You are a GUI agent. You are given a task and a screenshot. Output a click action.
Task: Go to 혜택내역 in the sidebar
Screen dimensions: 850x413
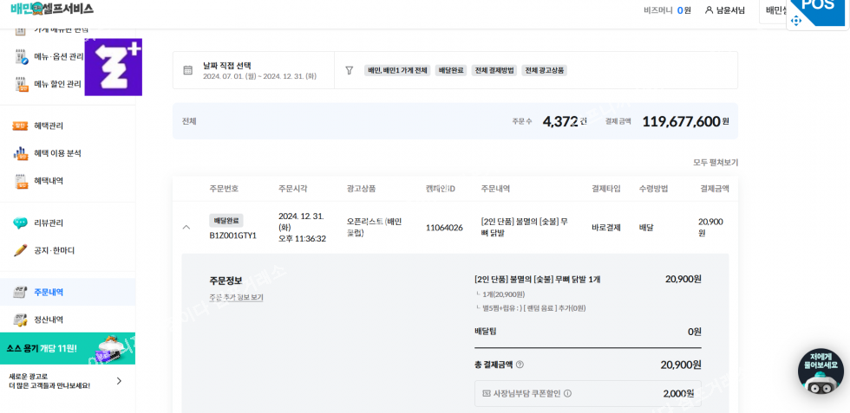tap(49, 181)
